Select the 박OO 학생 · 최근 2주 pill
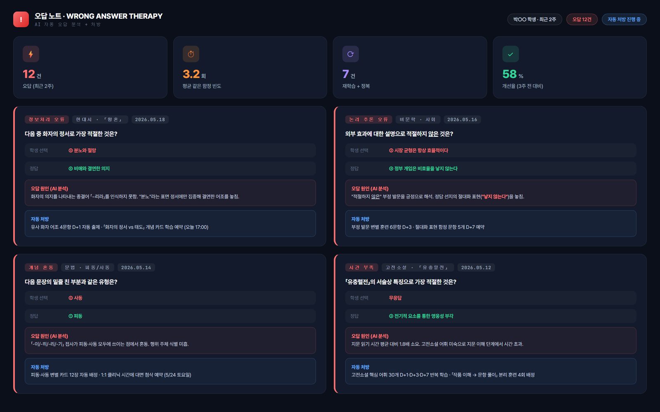Image resolution: width=660 pixels, height=412 pixels. 535,19
